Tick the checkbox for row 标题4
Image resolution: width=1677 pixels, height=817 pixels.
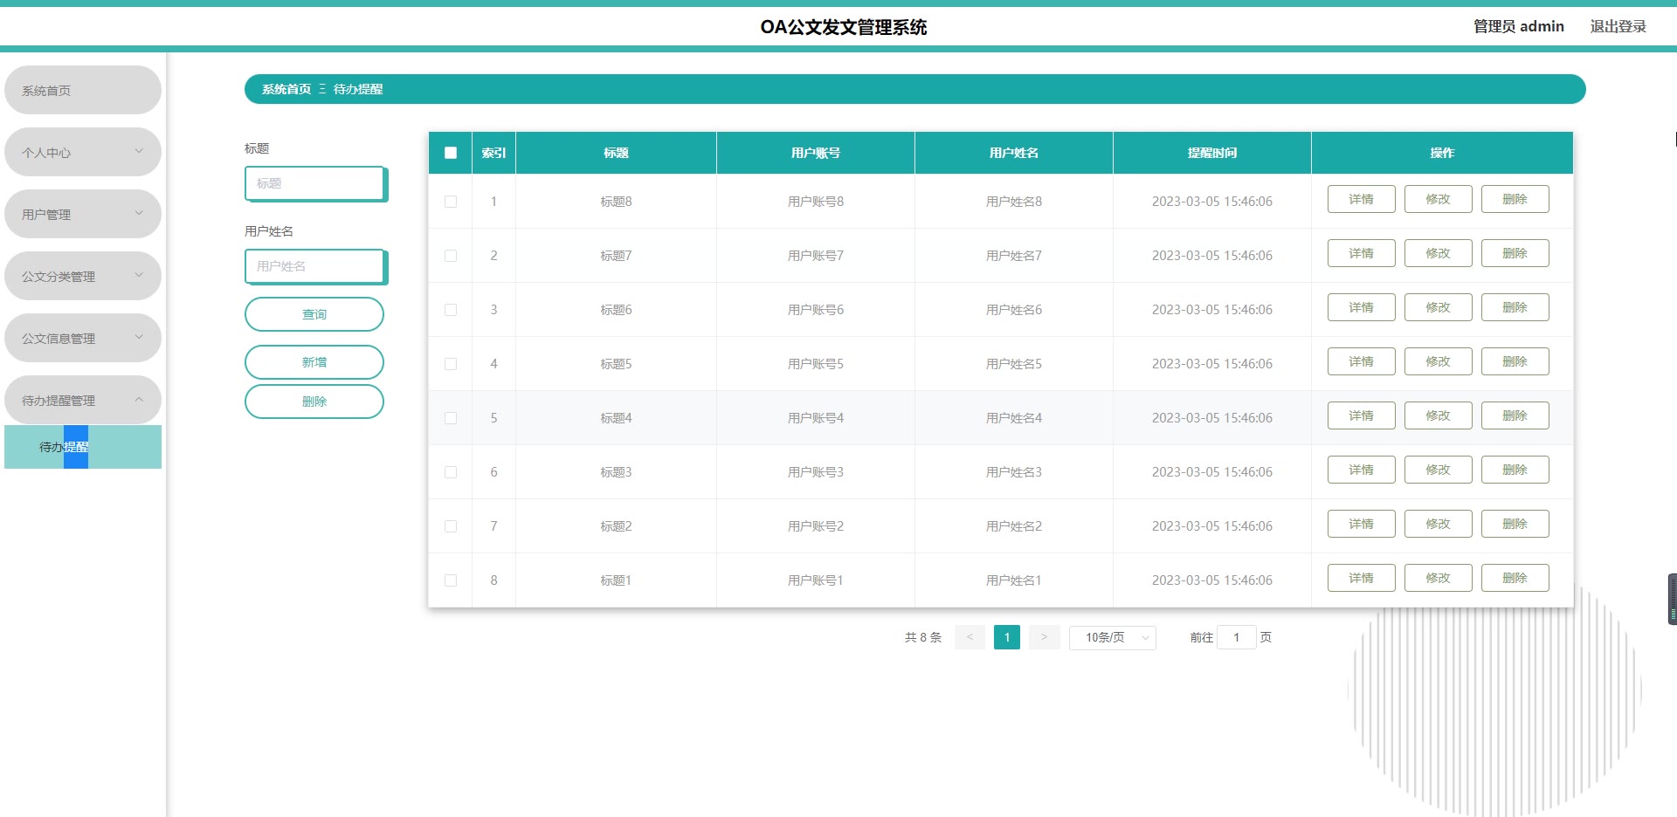[451, 418]
